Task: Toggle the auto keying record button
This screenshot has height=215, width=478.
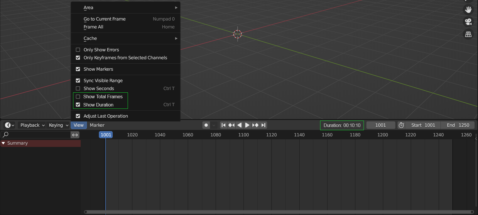Action: click(x=206, y=125)
